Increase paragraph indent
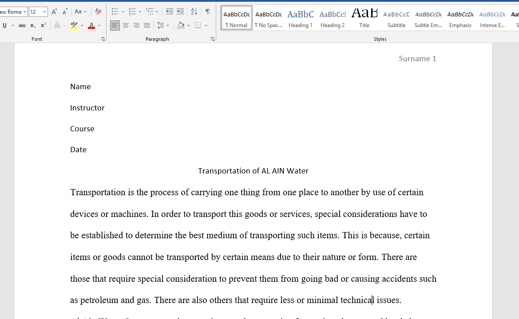Screen dimensions: 519x319 [x=180, y=12]
